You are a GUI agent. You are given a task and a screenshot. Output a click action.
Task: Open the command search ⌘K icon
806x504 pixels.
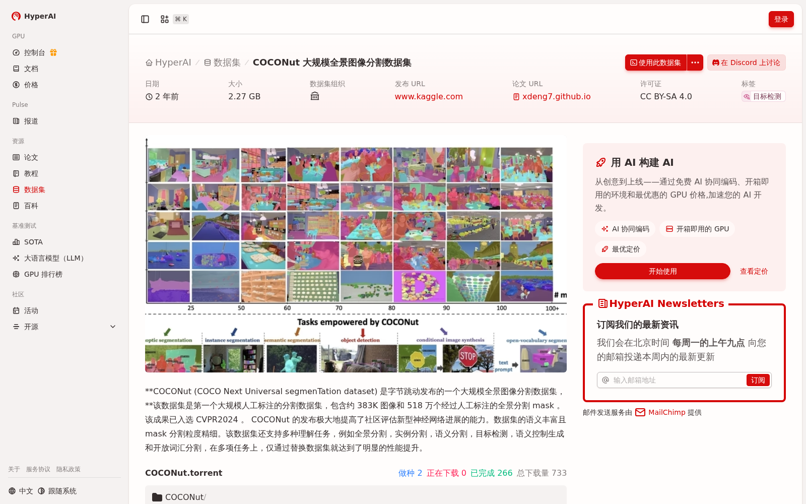click(165, 19)
